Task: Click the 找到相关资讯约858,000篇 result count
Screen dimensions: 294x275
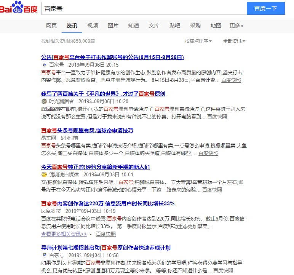Action: tap(68, 41)
